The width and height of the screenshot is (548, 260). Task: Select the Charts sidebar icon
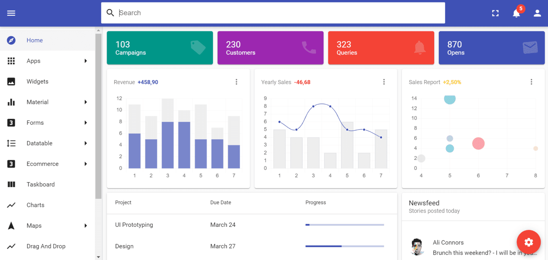pos(11,205)
